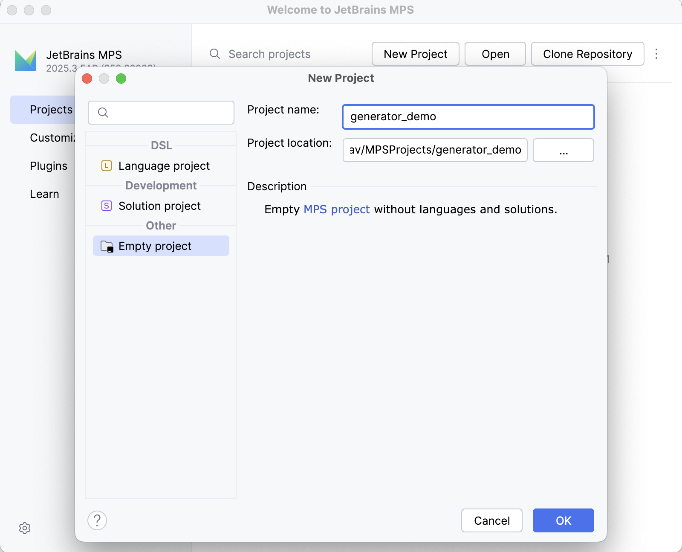Cancel the New Project dialog
This screenshot has width=682, height=552.
tap(491, 520)
